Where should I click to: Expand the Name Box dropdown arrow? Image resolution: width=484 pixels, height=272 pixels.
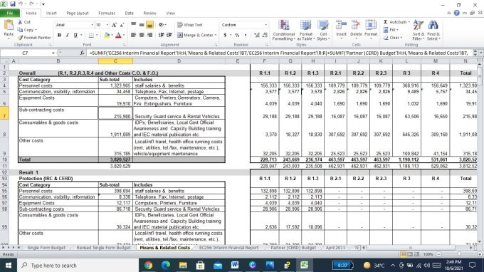point(53,53)
